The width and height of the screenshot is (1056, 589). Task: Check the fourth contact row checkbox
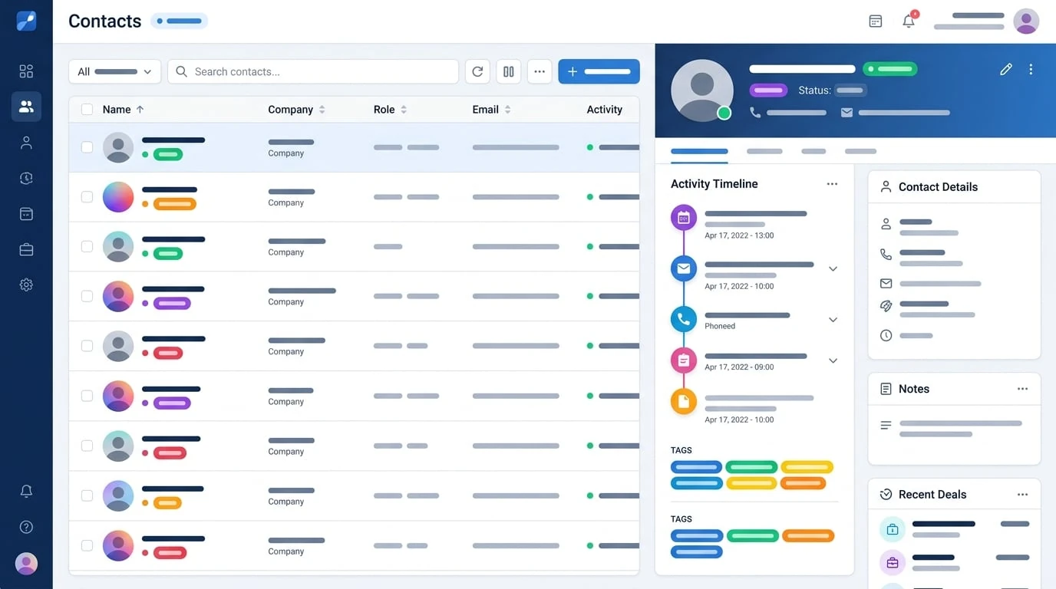(x=87, y=296)
